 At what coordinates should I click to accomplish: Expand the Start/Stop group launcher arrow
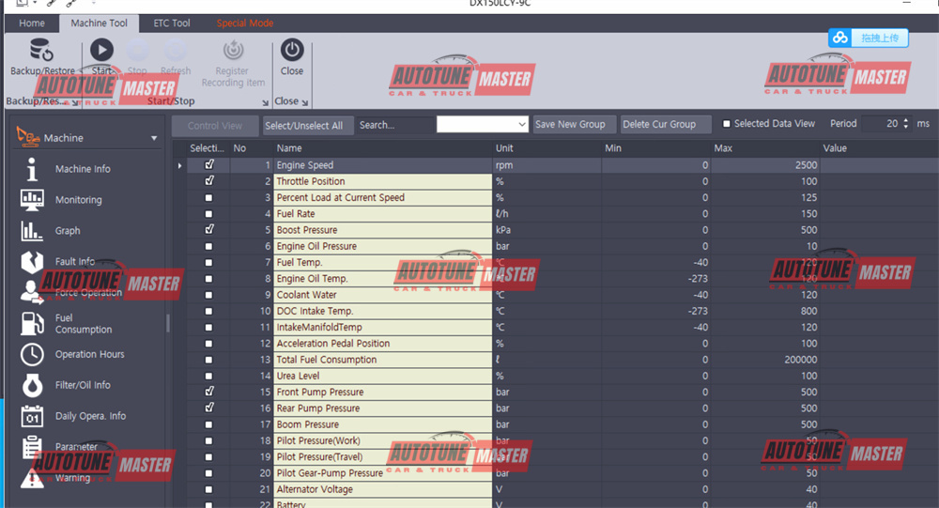point(266,103)
